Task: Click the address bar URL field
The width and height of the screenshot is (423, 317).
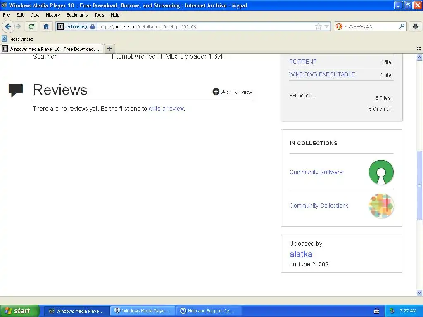Action: tap(206, 27)
